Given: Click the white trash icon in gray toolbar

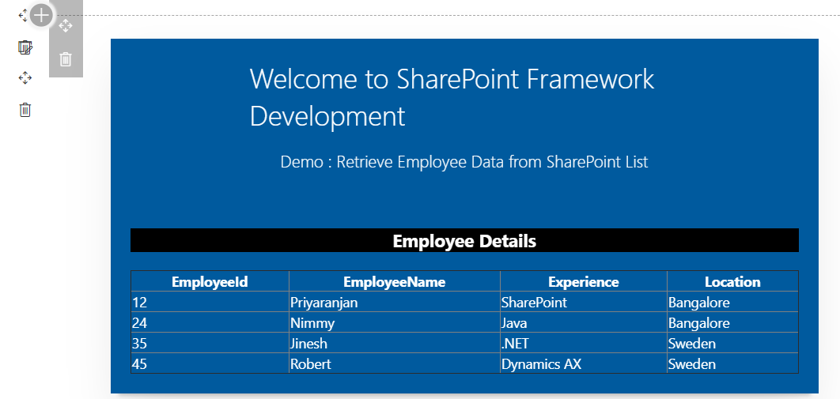Looking at the screenshot, I should pyautogui.click(x=66, y=58).
